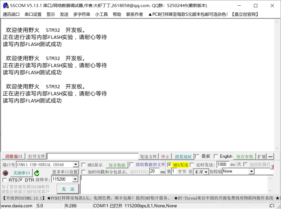Enable 加时间戳和分包显示 option
The width and height of the screenshot is (281, 209).
click(84, 172)
